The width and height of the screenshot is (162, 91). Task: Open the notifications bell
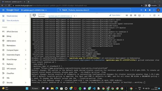point(146,10)
